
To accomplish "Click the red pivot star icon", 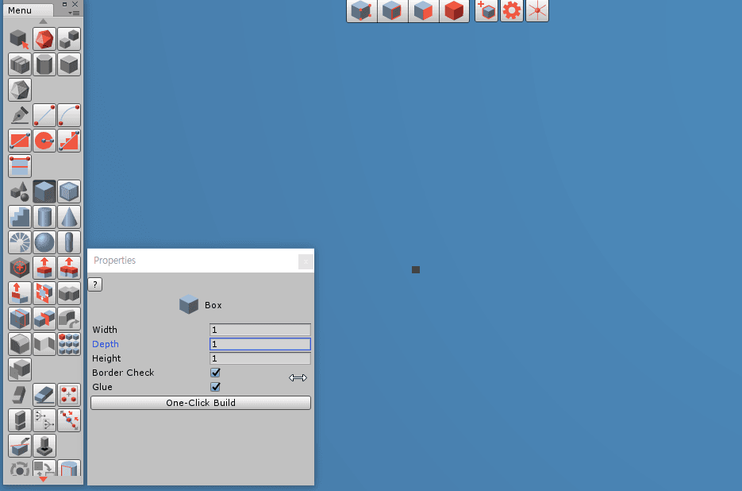I will tap(537, 10).
